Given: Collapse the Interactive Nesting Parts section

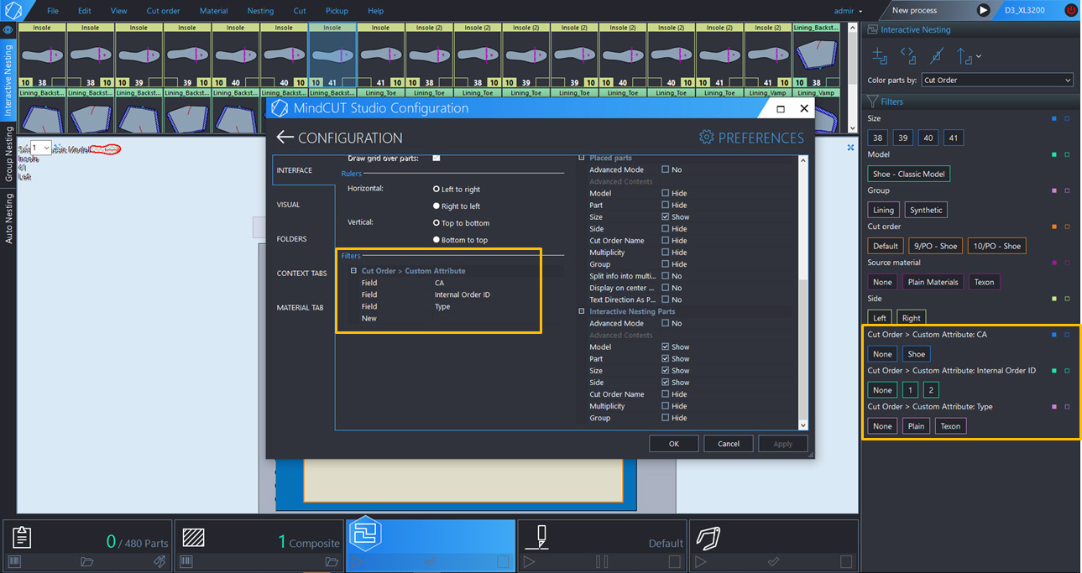Looking at the screenshot, I should (582, 311).
